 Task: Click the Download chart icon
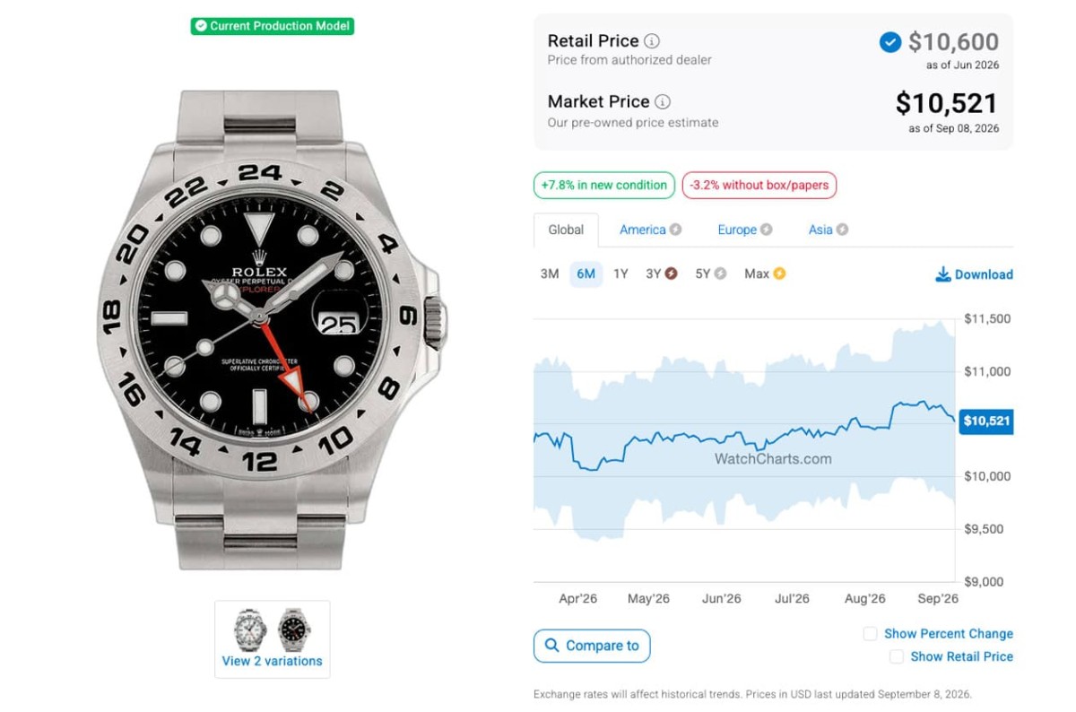(x=943, y=274)
